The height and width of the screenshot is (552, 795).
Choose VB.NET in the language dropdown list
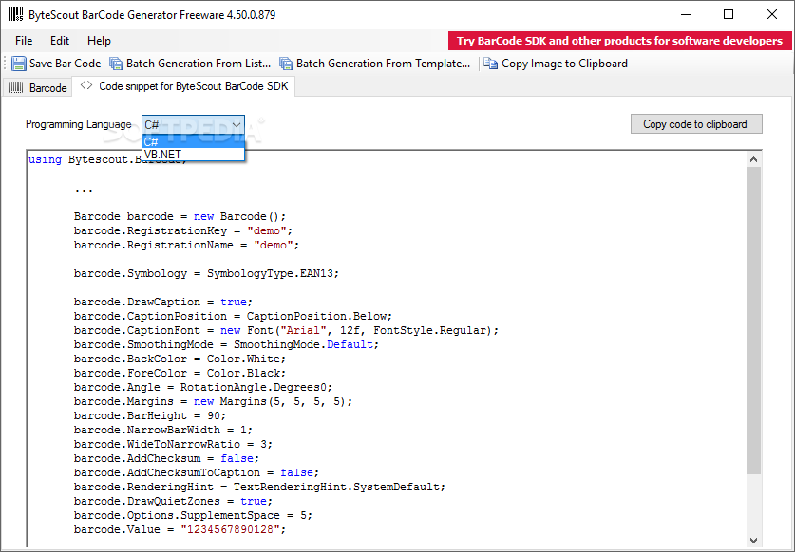click(193, 154)
